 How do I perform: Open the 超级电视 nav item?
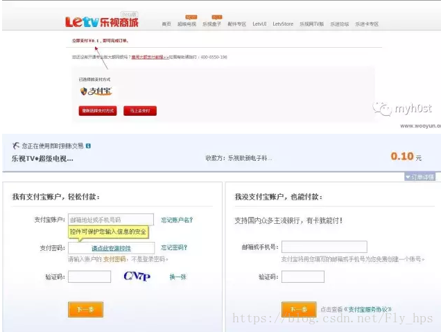coord(187,24)
